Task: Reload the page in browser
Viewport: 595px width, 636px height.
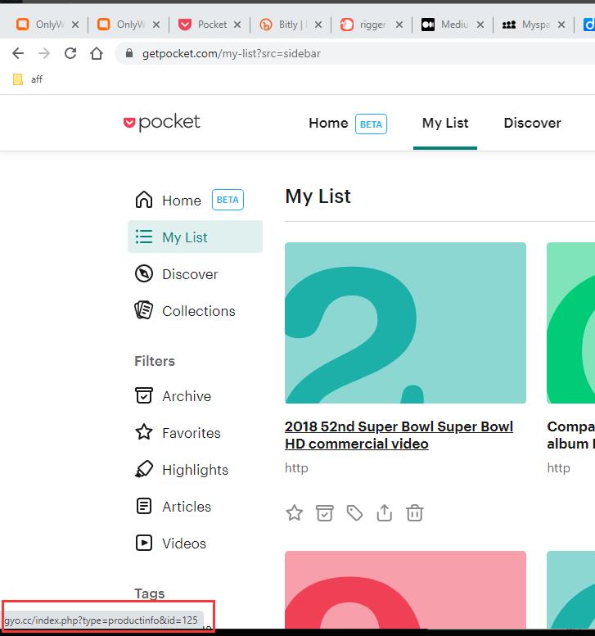Action: coord(70,53)
